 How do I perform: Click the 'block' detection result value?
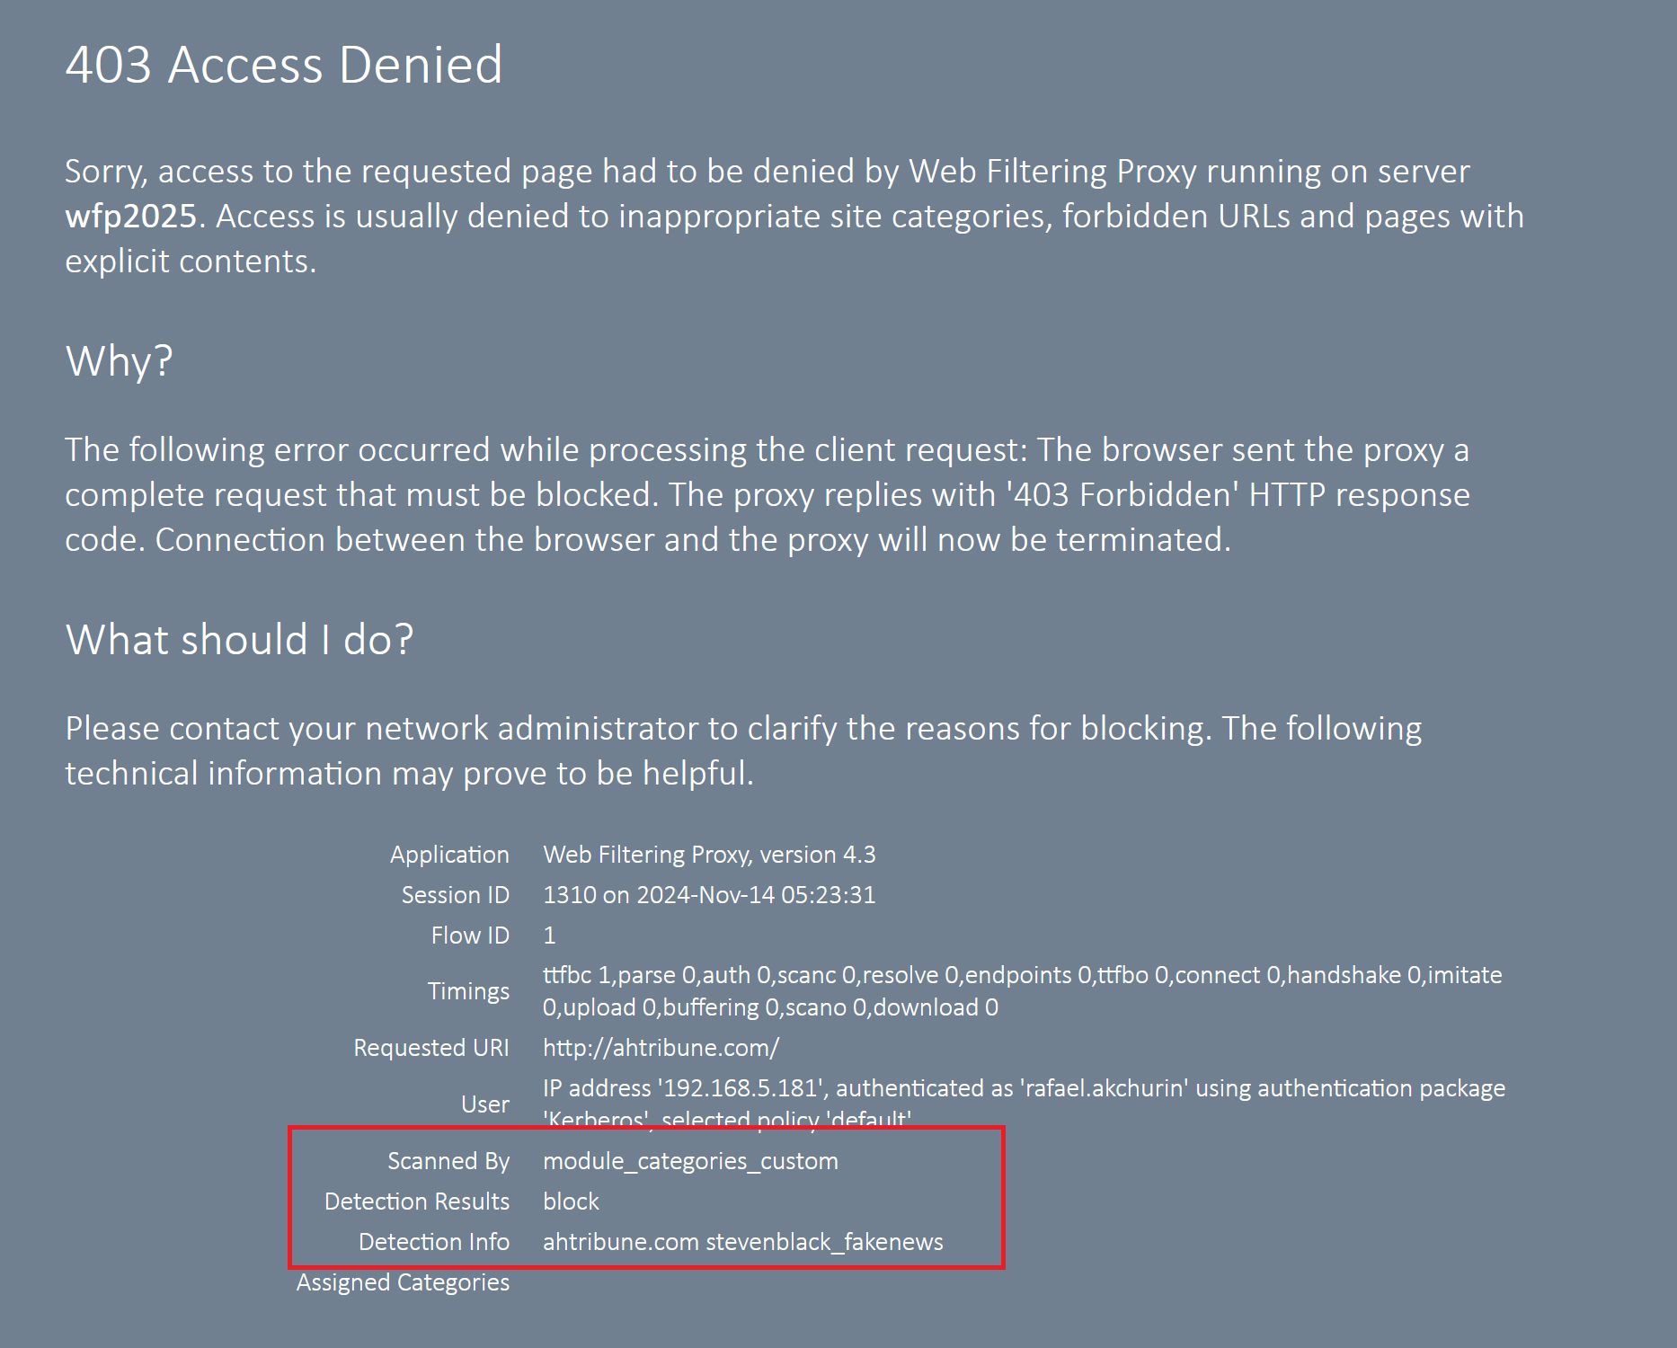(x=571, y=1202)
